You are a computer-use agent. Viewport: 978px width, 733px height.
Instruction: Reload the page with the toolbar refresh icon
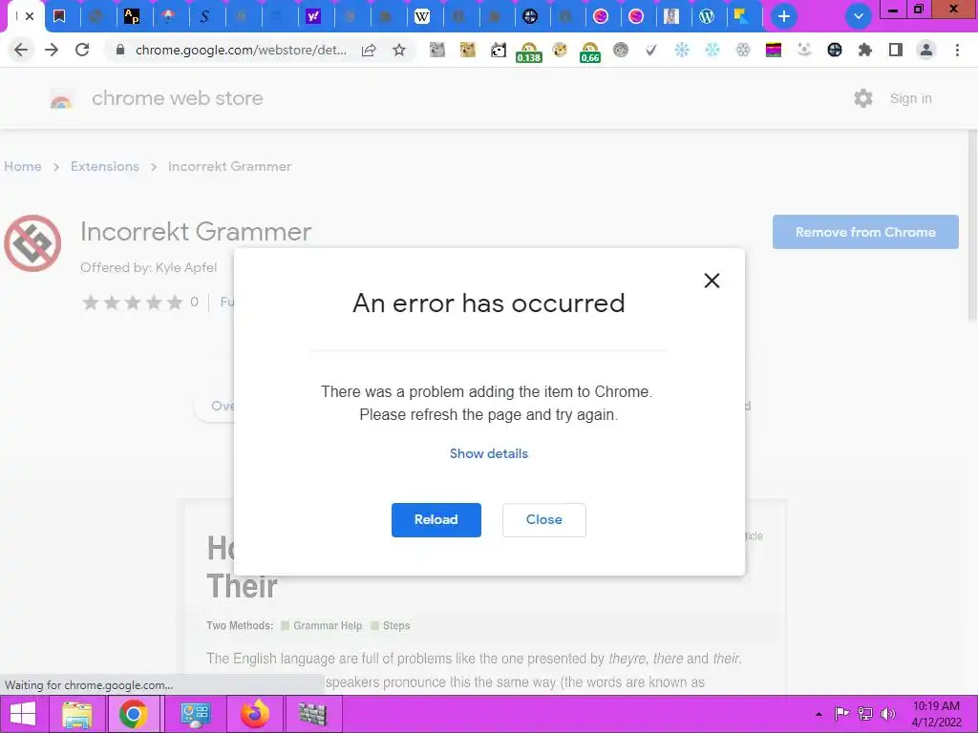pyautogui.click(x=82, y=50)
